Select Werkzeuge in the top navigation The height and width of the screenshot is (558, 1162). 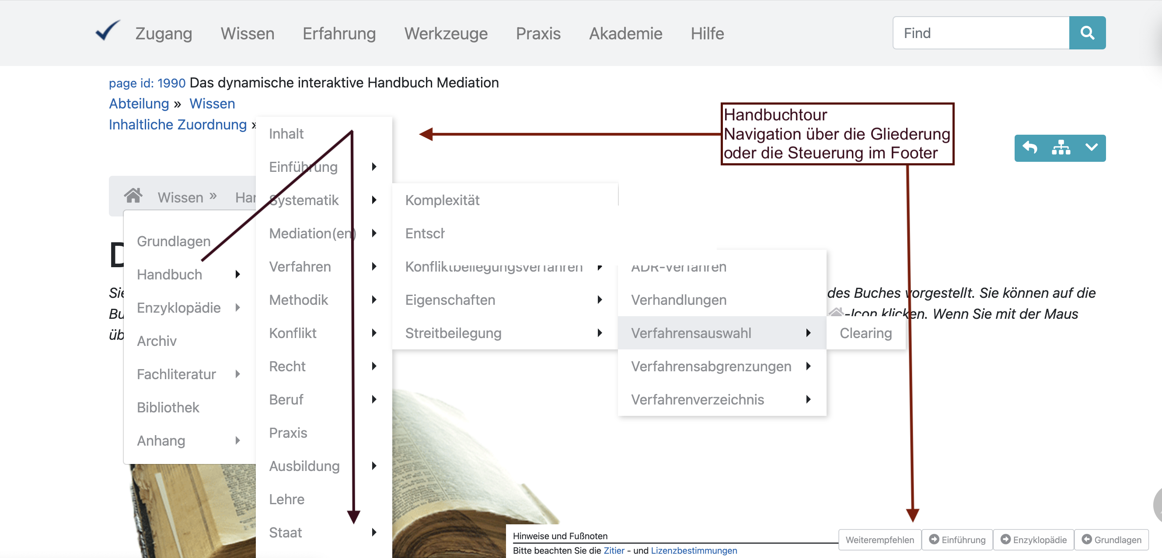(x=446, y=33)
